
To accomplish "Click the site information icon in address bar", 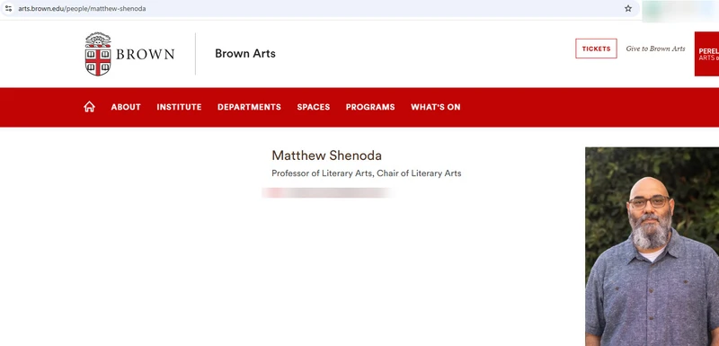I will click(8, 8).
